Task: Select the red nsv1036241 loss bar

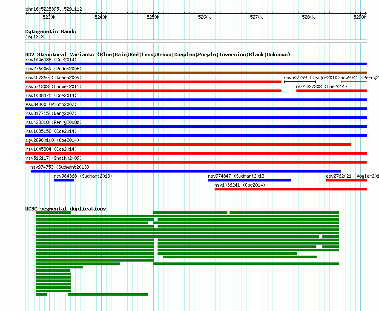Action: [290, 189]
